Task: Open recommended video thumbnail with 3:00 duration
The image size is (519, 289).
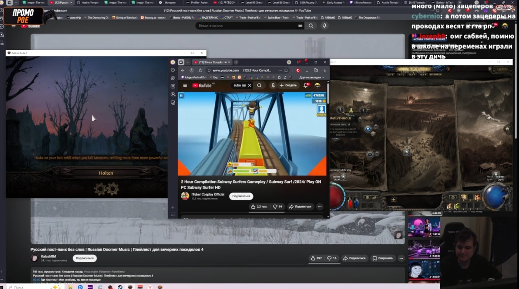Action: [424, 270]
